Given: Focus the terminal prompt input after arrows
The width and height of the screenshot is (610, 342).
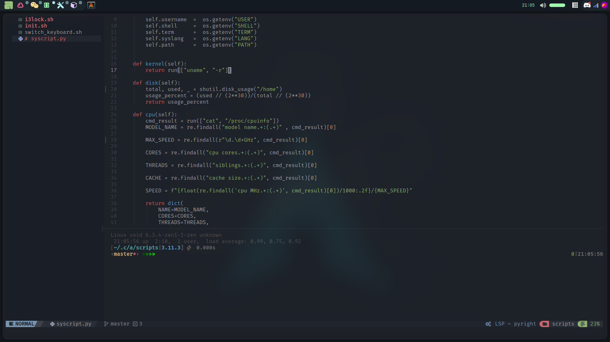Looking at the screenshot, I should tap(159, 254).
